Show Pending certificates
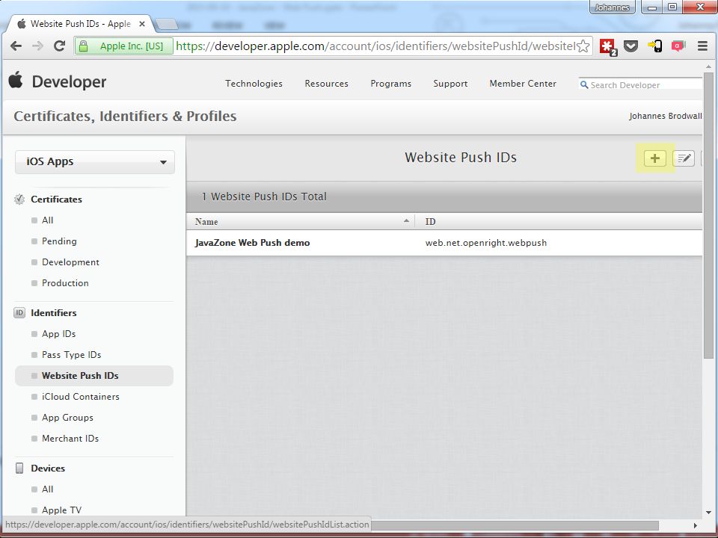The width and height of the screenshot is (718, 538). [59, 241]
